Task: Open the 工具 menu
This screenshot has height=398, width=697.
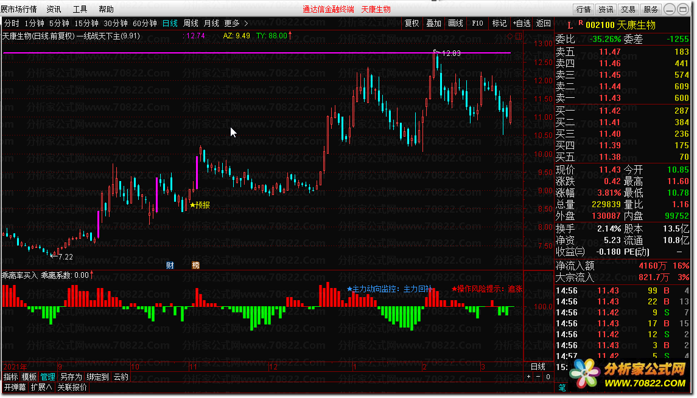Action: [x=80, y=9]
